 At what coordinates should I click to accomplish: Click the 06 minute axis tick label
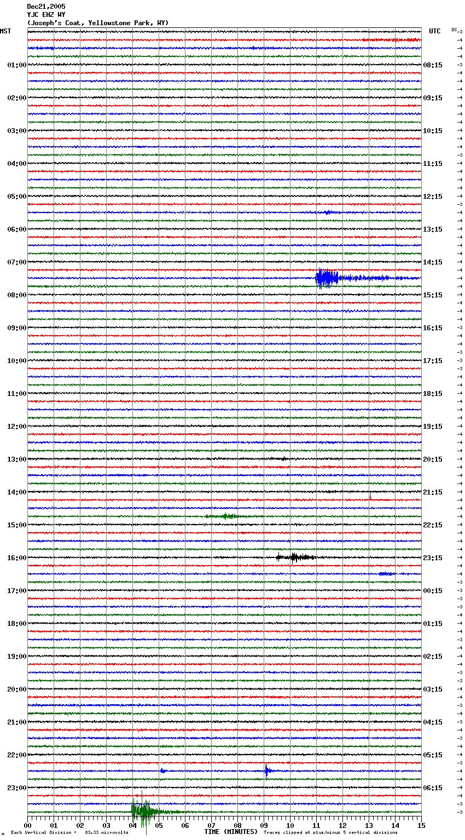pyautogui.click(x=185, y=825)
